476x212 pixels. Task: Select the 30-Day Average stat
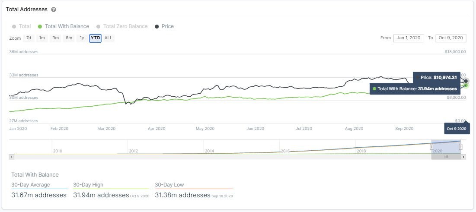pos(31,185)
